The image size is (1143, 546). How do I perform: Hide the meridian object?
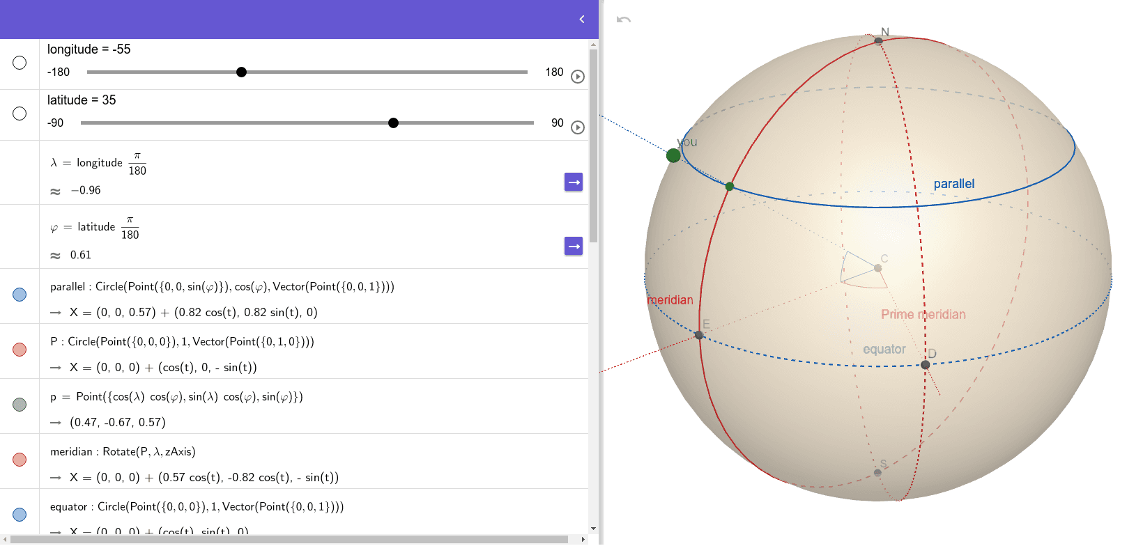[20, 460]
